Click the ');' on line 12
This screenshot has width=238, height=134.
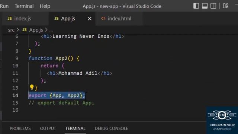tap(44, 80)
